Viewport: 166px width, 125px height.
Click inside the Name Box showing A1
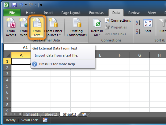point(17,47)
